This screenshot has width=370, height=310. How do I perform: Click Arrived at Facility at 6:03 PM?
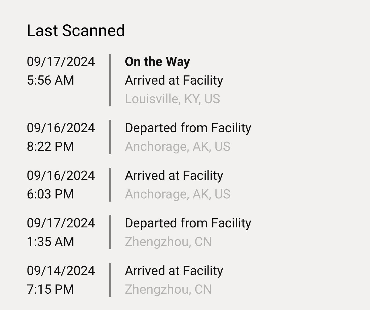[x=174, y=176]
